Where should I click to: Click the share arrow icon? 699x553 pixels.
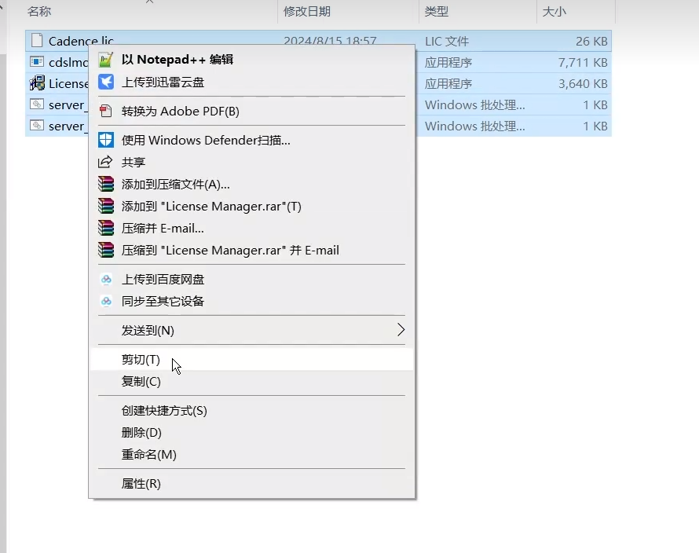tap(105, 162)
